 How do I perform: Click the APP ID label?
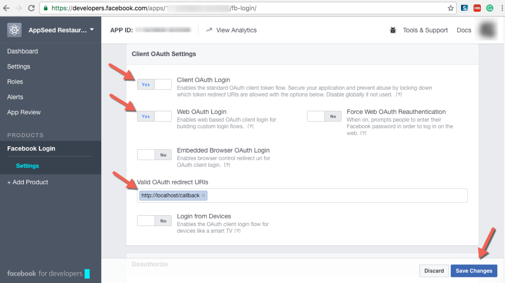pyautogui.click(x=122, y=30)
